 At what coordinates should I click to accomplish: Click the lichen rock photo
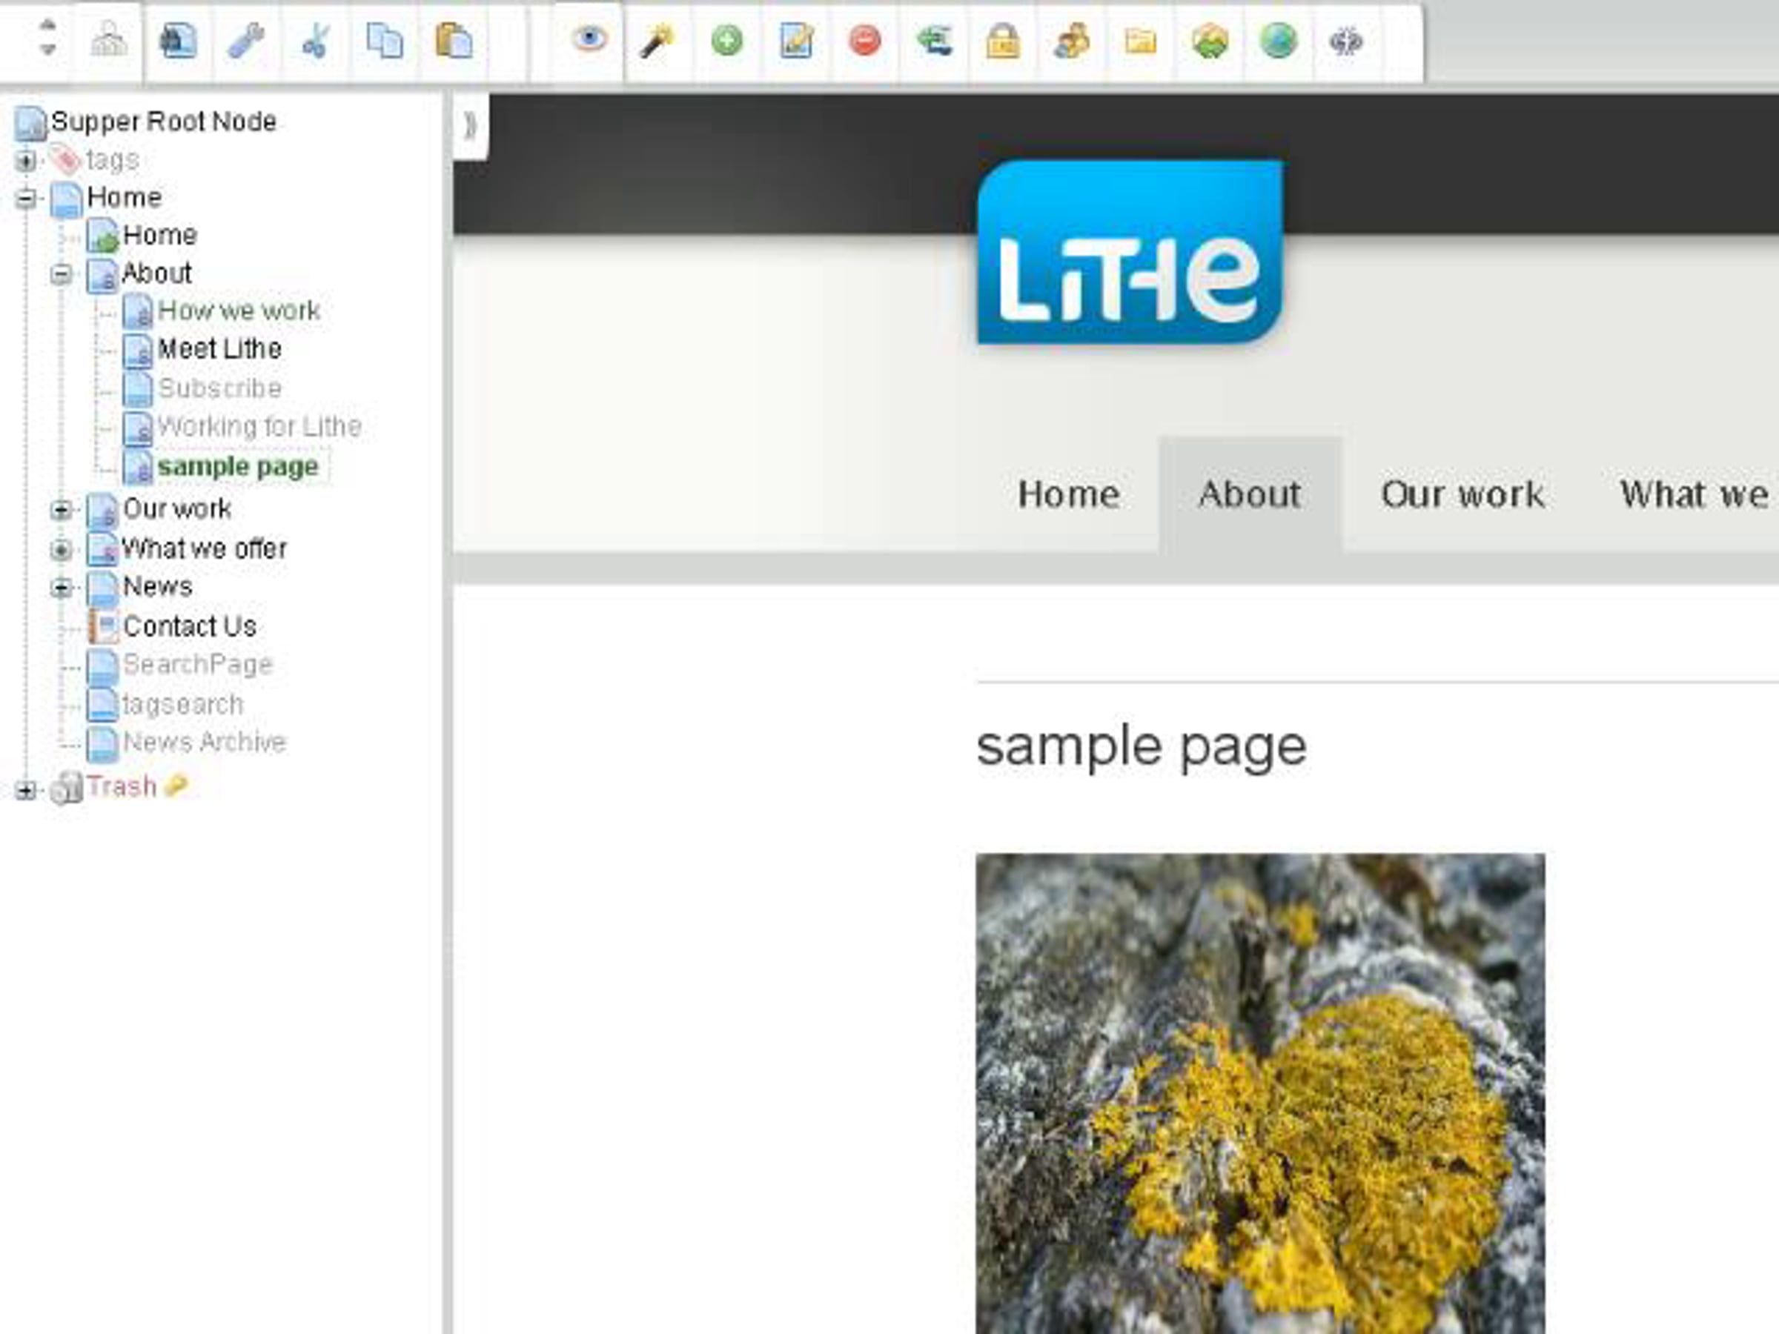[1259, 1094]
